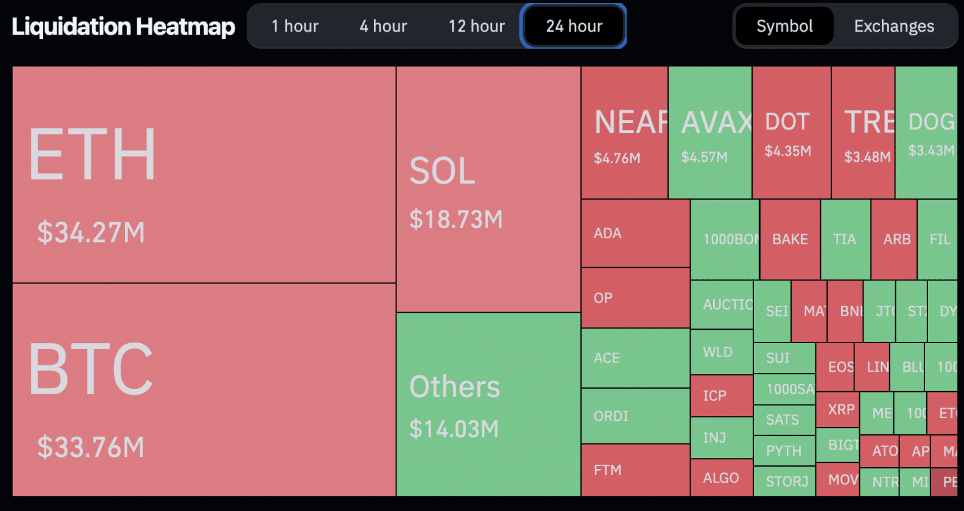Screen dimensions: 964x511
Task: Select the 12 hour timeframe
Action: pos(477,26)
